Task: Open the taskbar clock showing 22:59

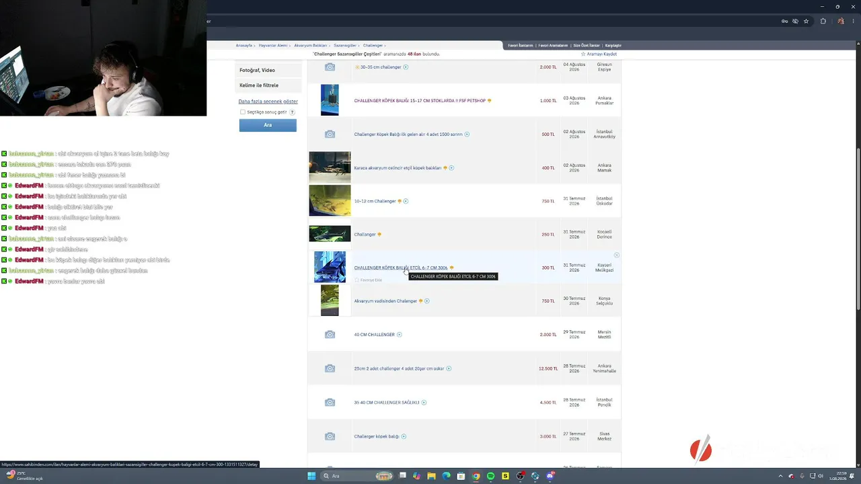Action: (838, 476)
